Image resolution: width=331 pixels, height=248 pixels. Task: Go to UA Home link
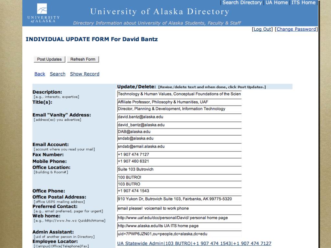(x=277, y=3)
